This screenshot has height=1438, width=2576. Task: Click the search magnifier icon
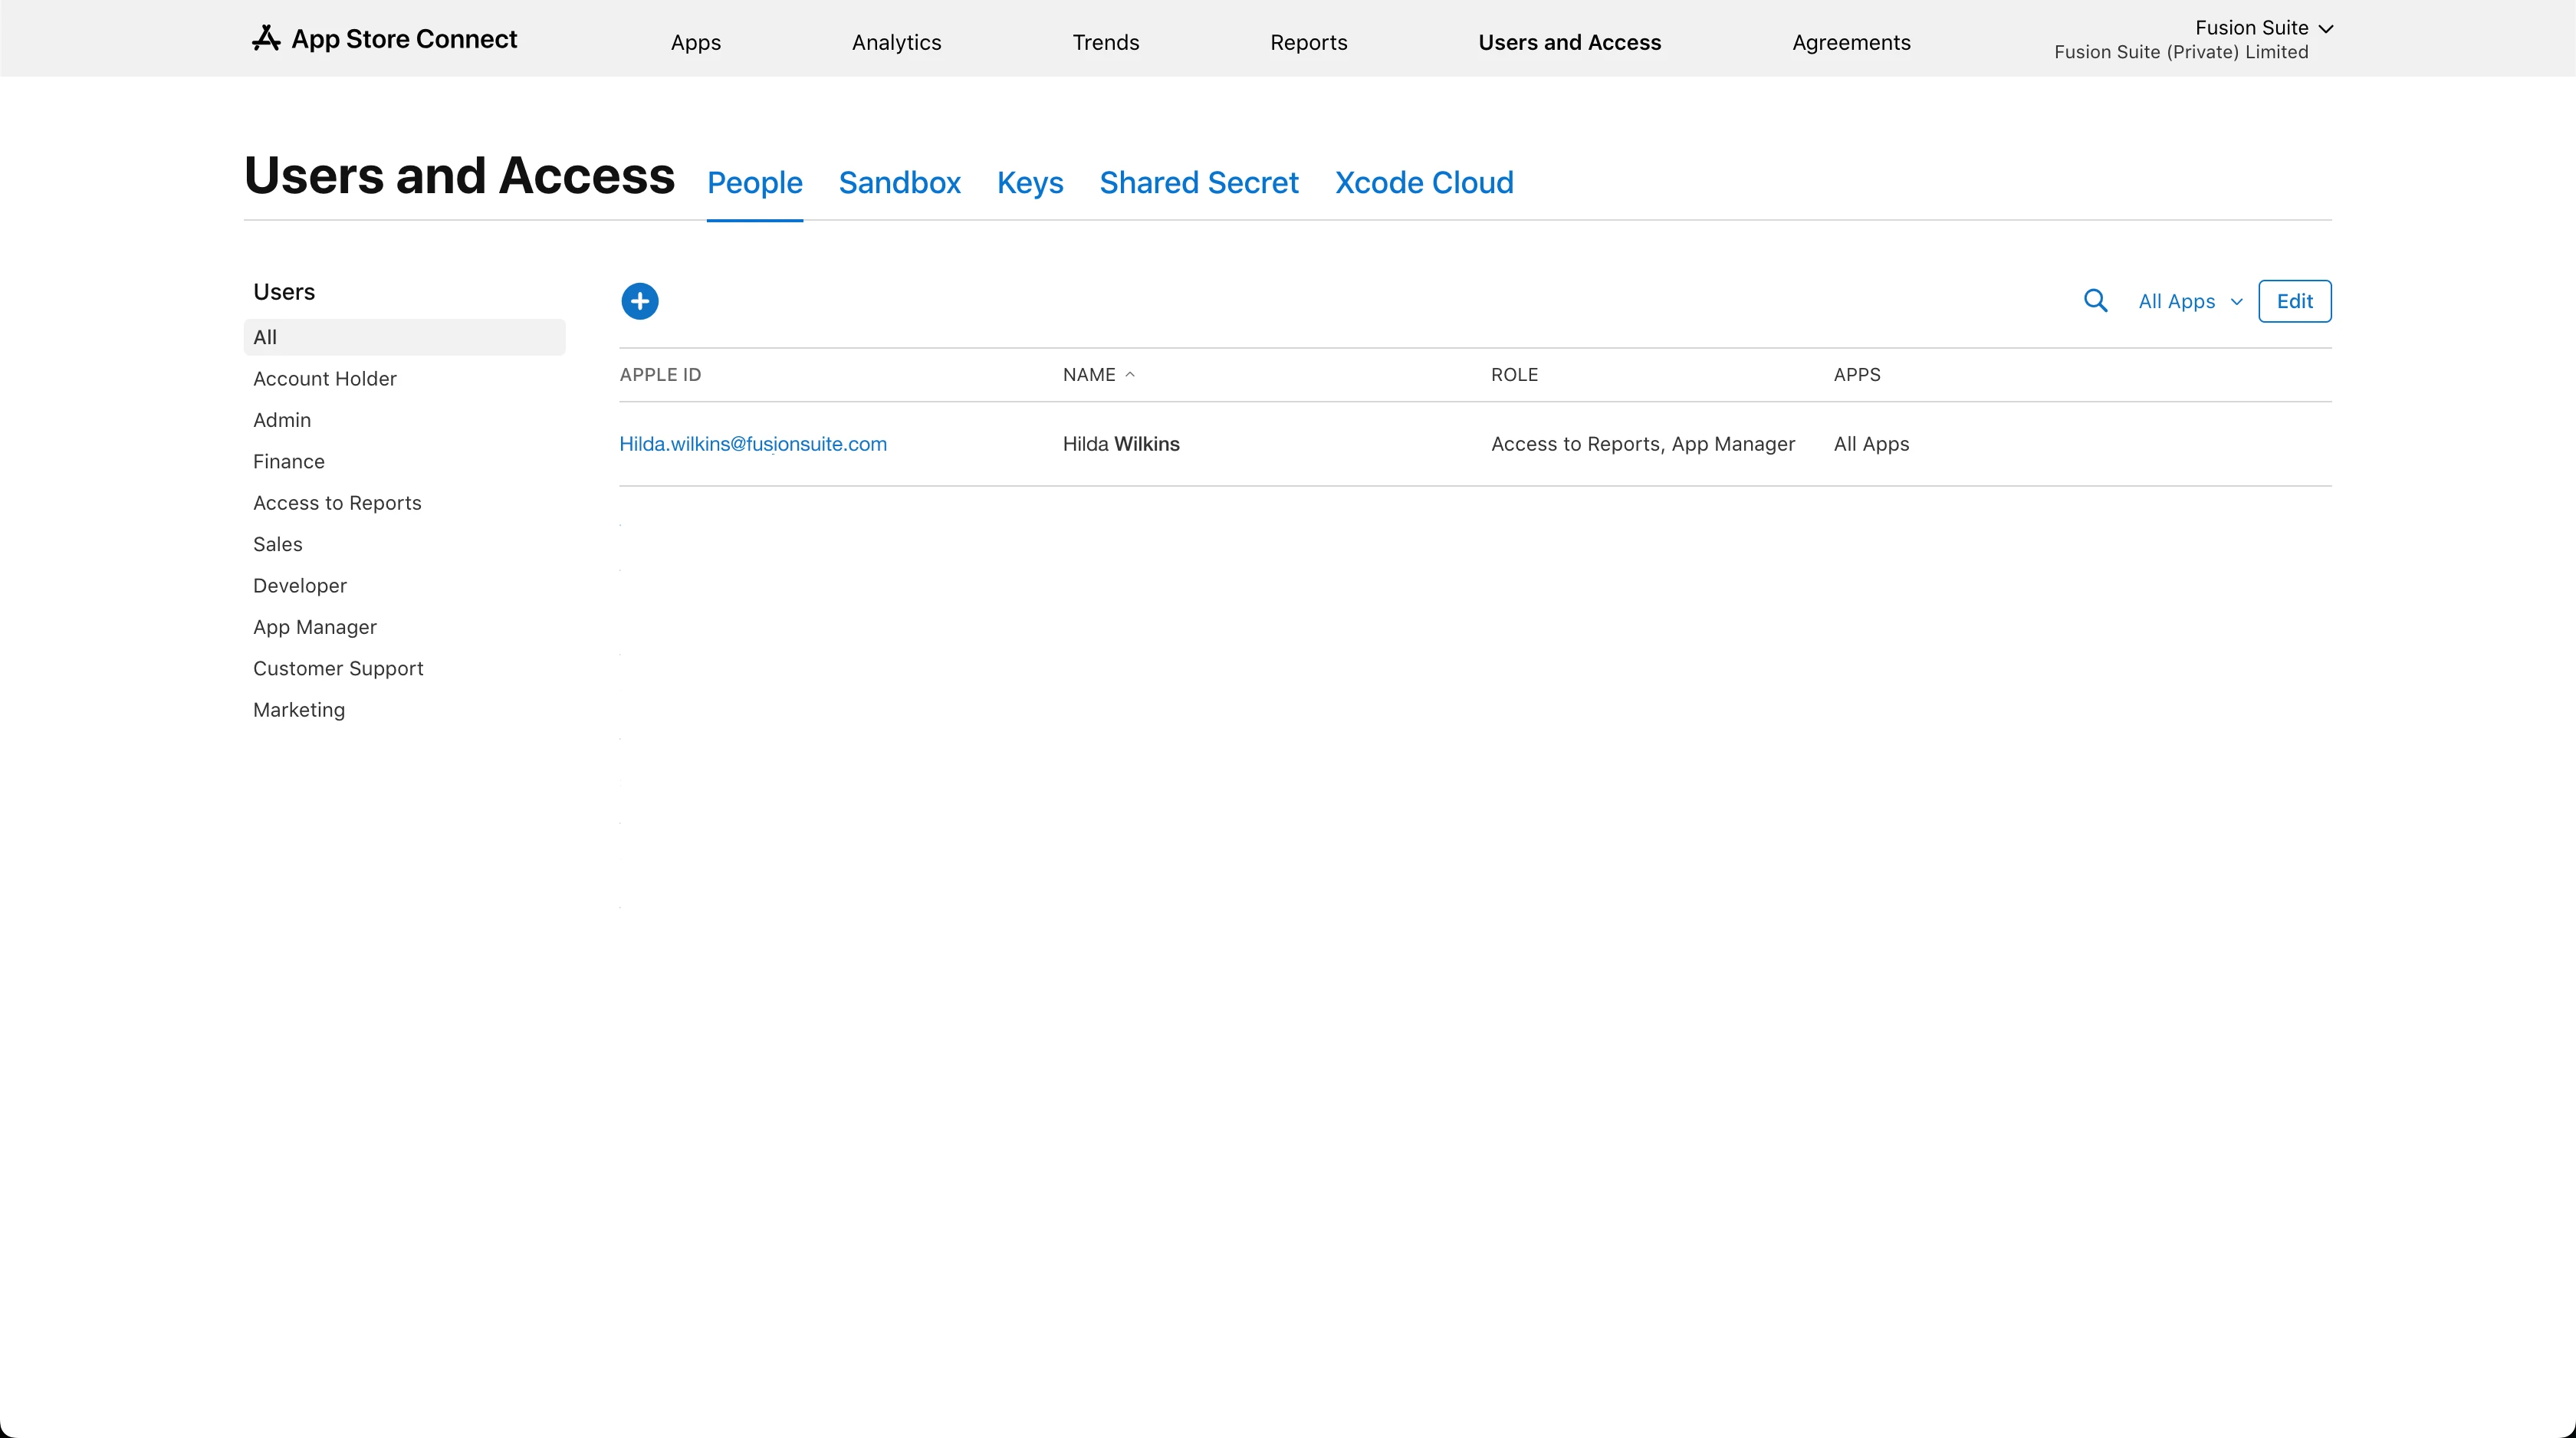2095,301
